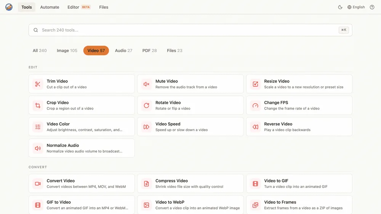This screenshot has width=381, height=214.
Task: Open the help question mark icon
Action: [x=372, y=7]
